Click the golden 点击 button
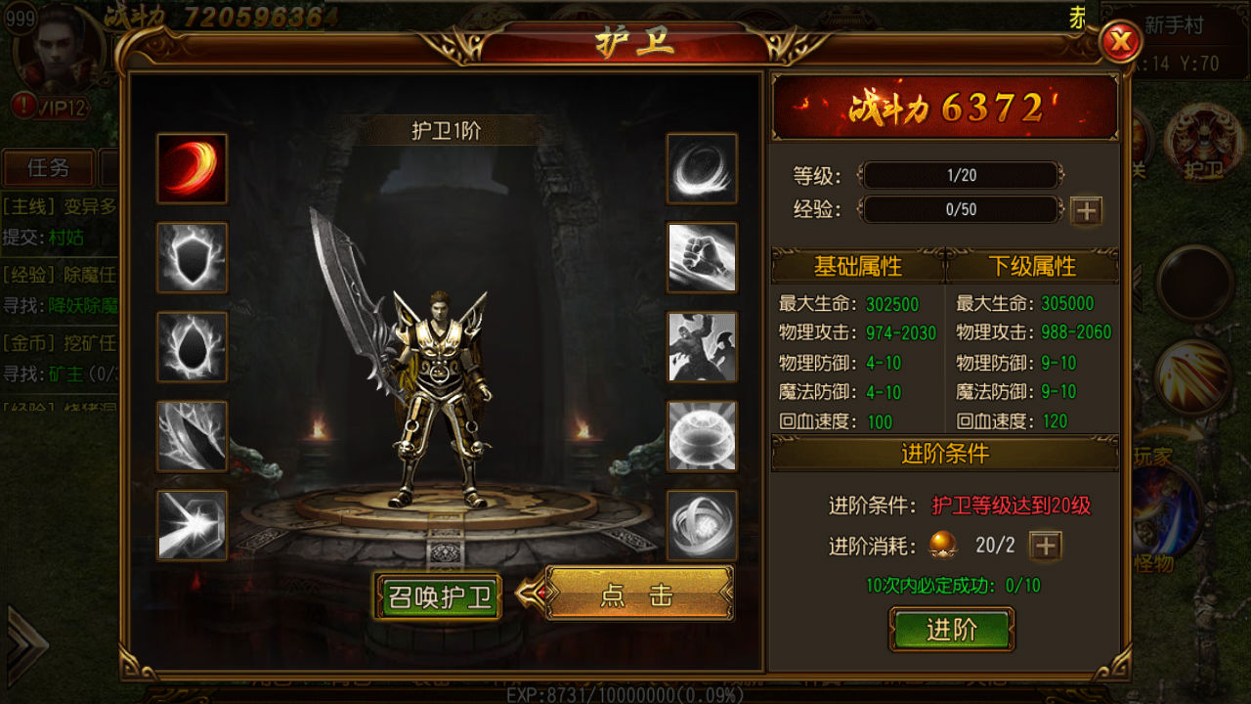 (x=638, y=594)
